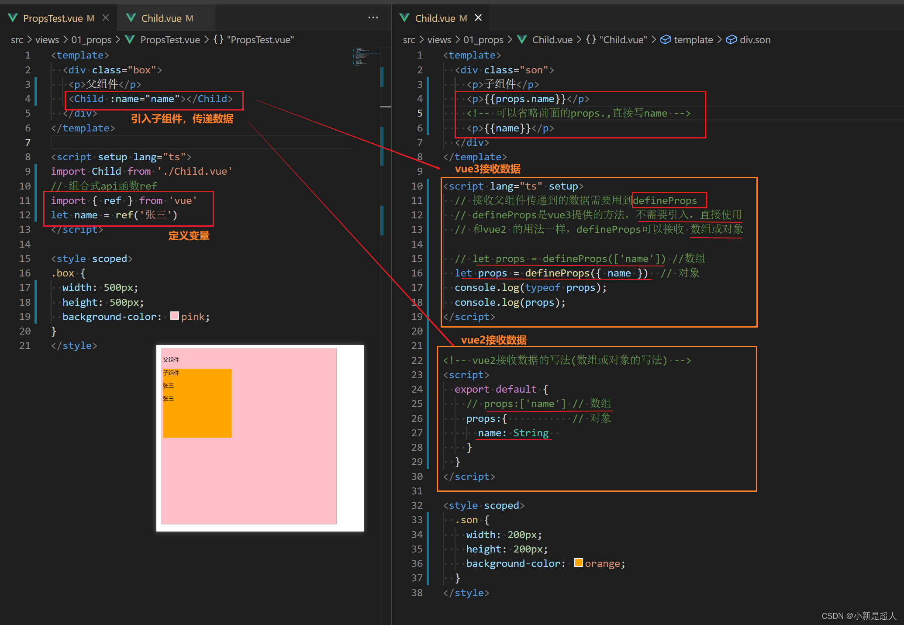Click line number 4 in PropsTest.vue
The height and width of the screenshot is (625, 904).
[28, 99]
